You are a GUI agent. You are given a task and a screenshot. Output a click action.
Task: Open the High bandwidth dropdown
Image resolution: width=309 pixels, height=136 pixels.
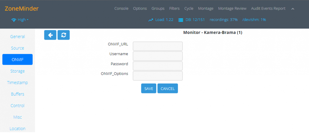pyautogui.click(x=23, y=20)
